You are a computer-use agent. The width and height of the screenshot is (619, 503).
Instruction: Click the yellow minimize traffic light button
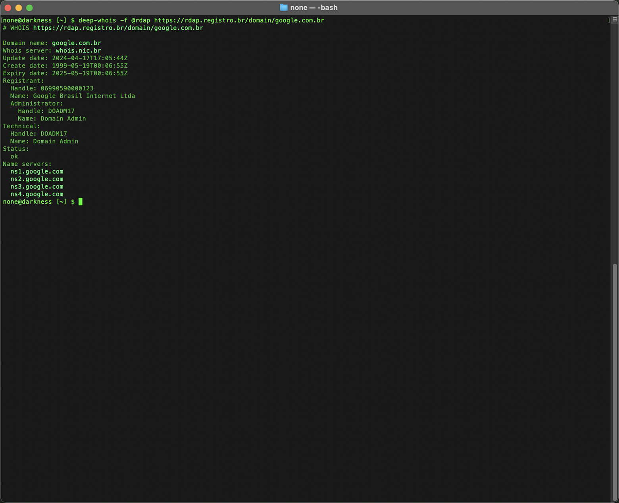click(x=19, y=8)
